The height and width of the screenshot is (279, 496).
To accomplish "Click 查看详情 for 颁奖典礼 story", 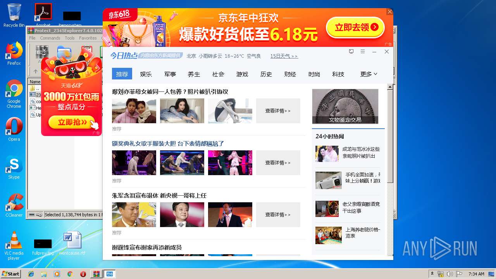I will coord(278,163).
